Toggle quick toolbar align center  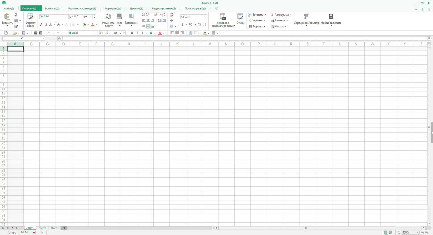tap(177, 33)
